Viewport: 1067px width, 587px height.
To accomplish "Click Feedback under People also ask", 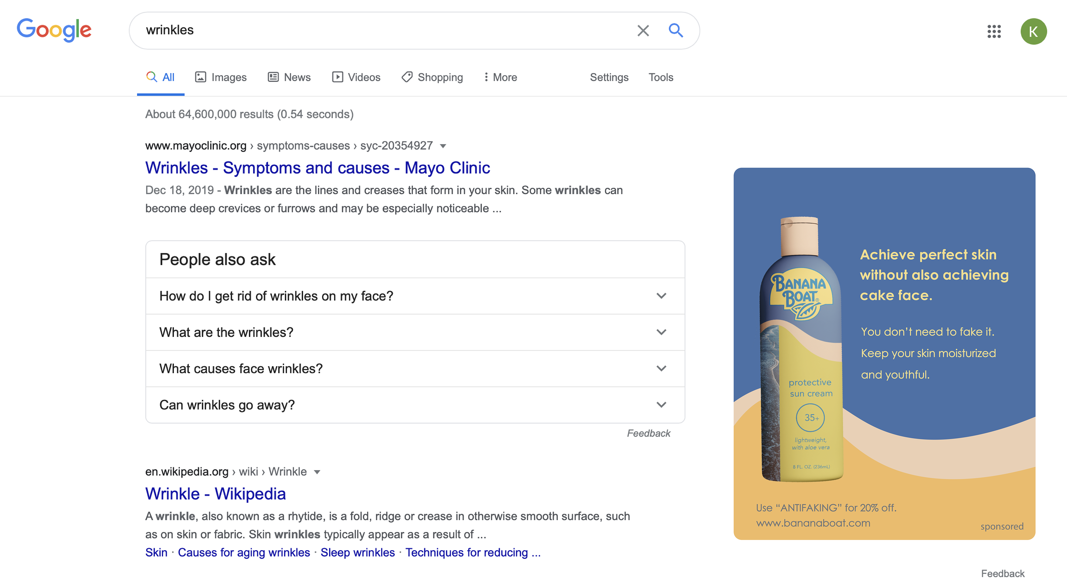I will (x=648, y=433).
